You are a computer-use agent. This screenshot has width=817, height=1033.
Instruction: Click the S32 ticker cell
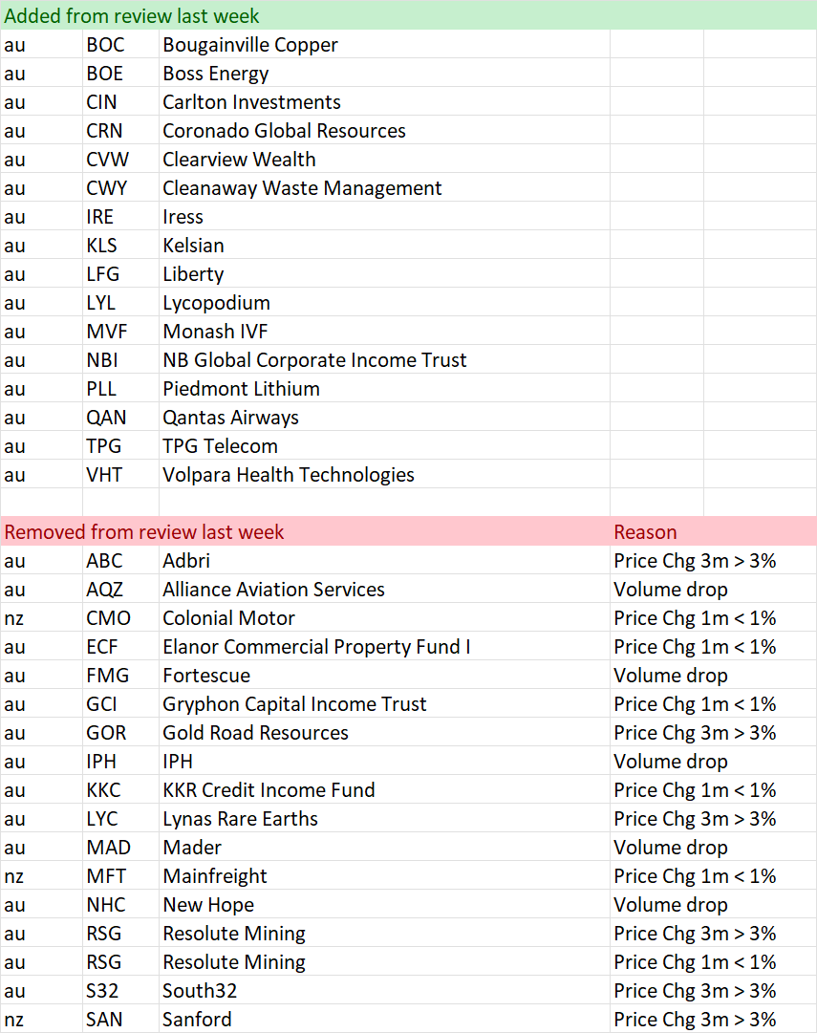(120, 990)
